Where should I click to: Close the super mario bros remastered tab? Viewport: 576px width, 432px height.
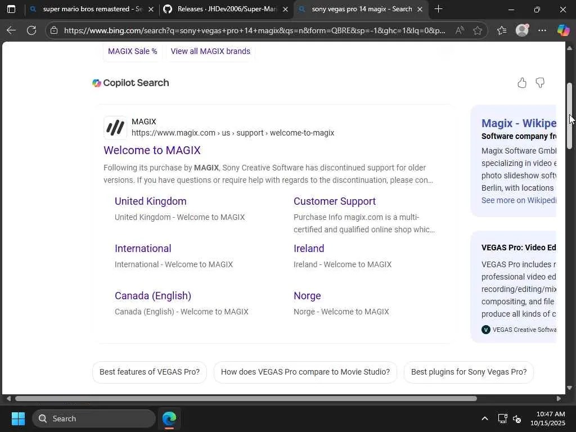click(151, 9)
